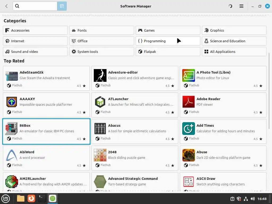Click 'Block sliding puzzle game' description
The height and width of the screenshot is (204, 272).
tap(127, 158)
